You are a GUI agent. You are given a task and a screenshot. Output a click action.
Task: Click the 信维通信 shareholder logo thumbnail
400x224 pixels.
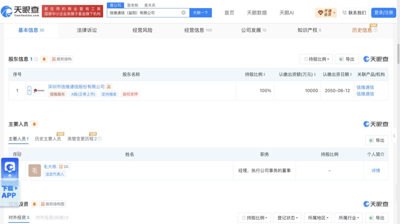coord(39,91)
